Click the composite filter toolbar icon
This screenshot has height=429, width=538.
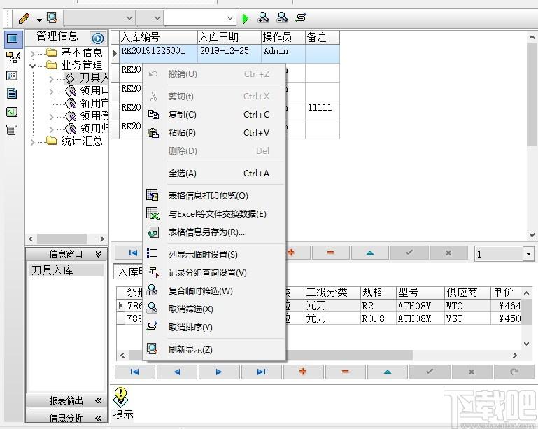coord(264,18)
